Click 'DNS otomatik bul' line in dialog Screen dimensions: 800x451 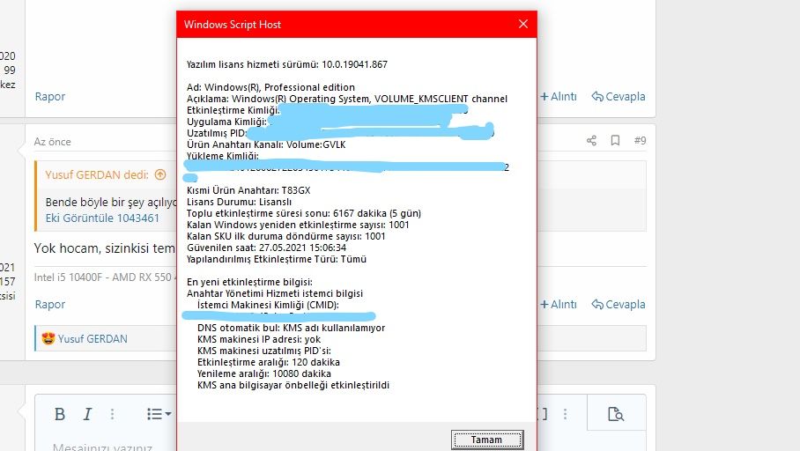291,328
